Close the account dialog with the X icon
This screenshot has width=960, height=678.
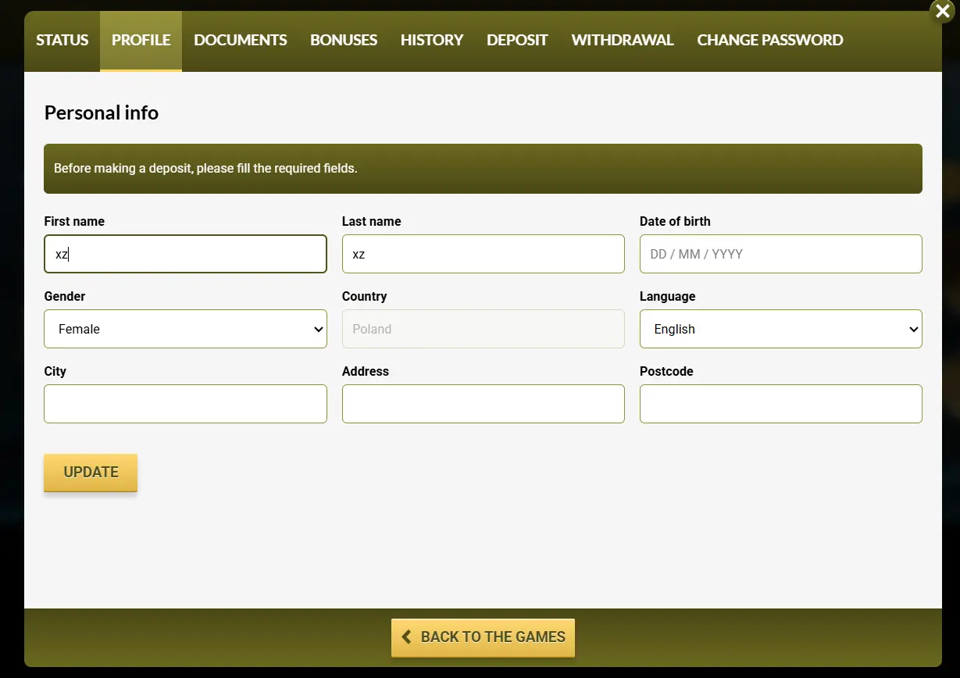(942, 12)
